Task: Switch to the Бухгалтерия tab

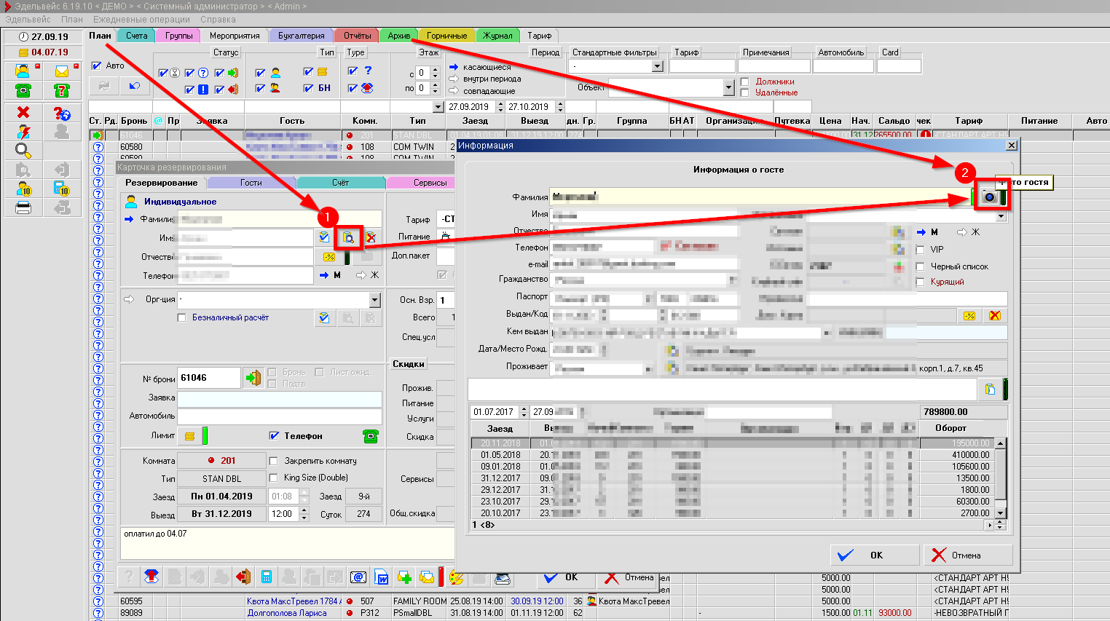Action: click(301, 36)
